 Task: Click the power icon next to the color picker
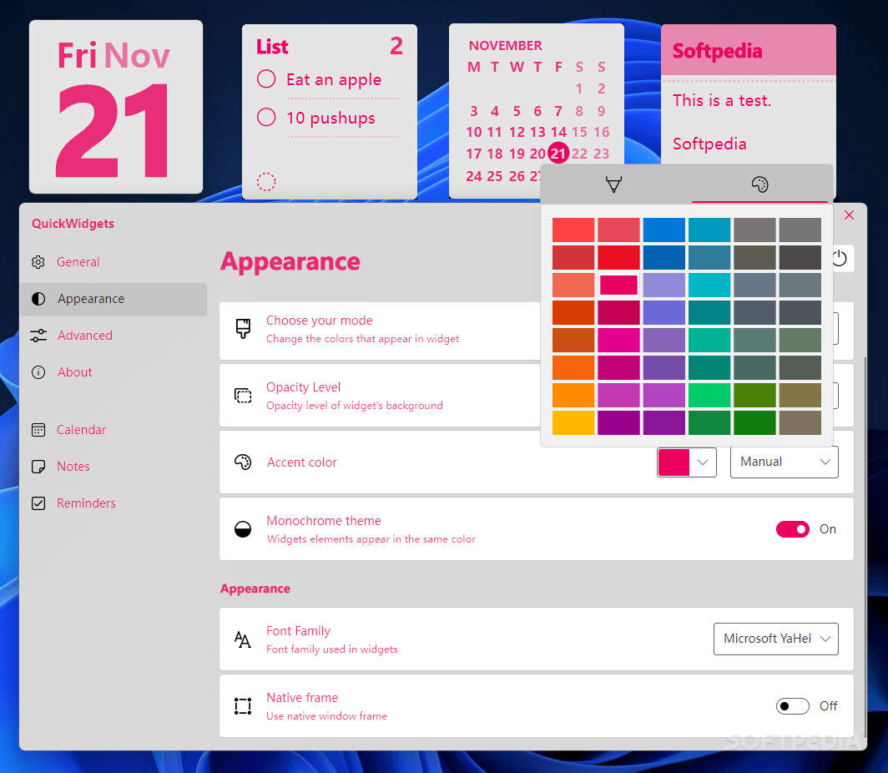click(840, 258)
